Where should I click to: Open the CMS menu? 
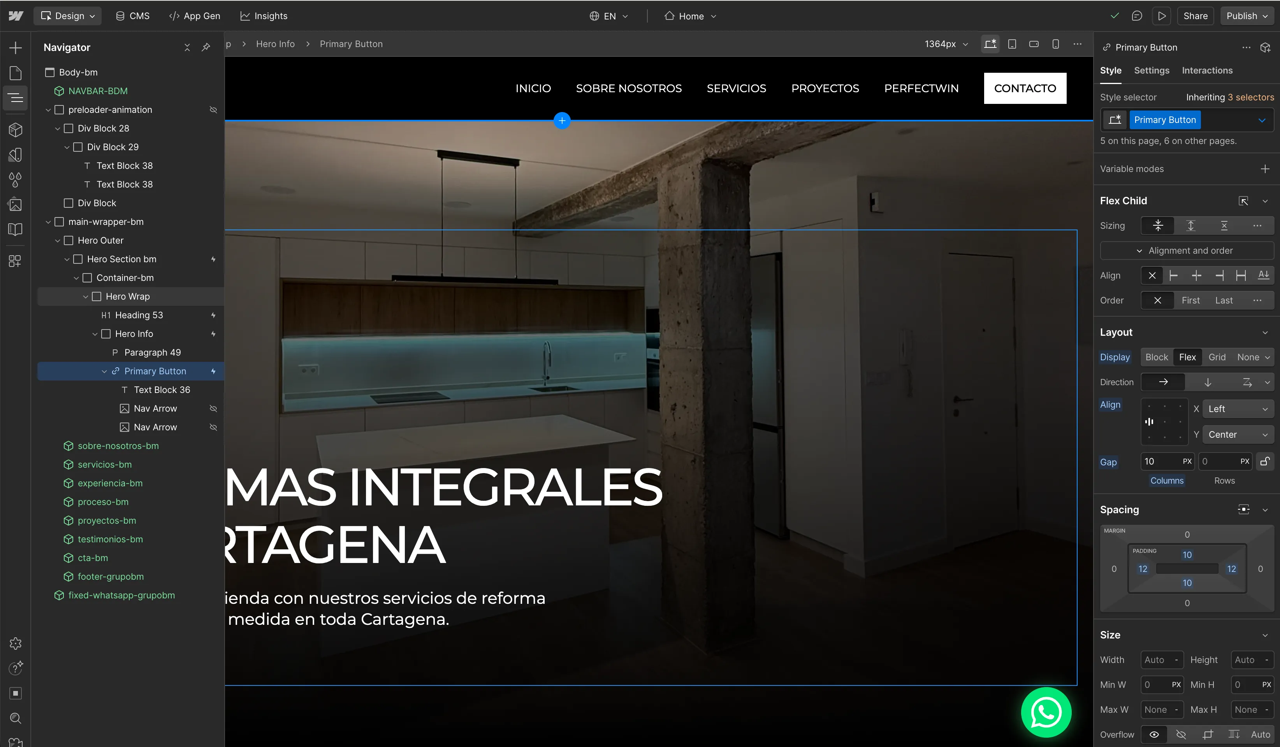133,16
